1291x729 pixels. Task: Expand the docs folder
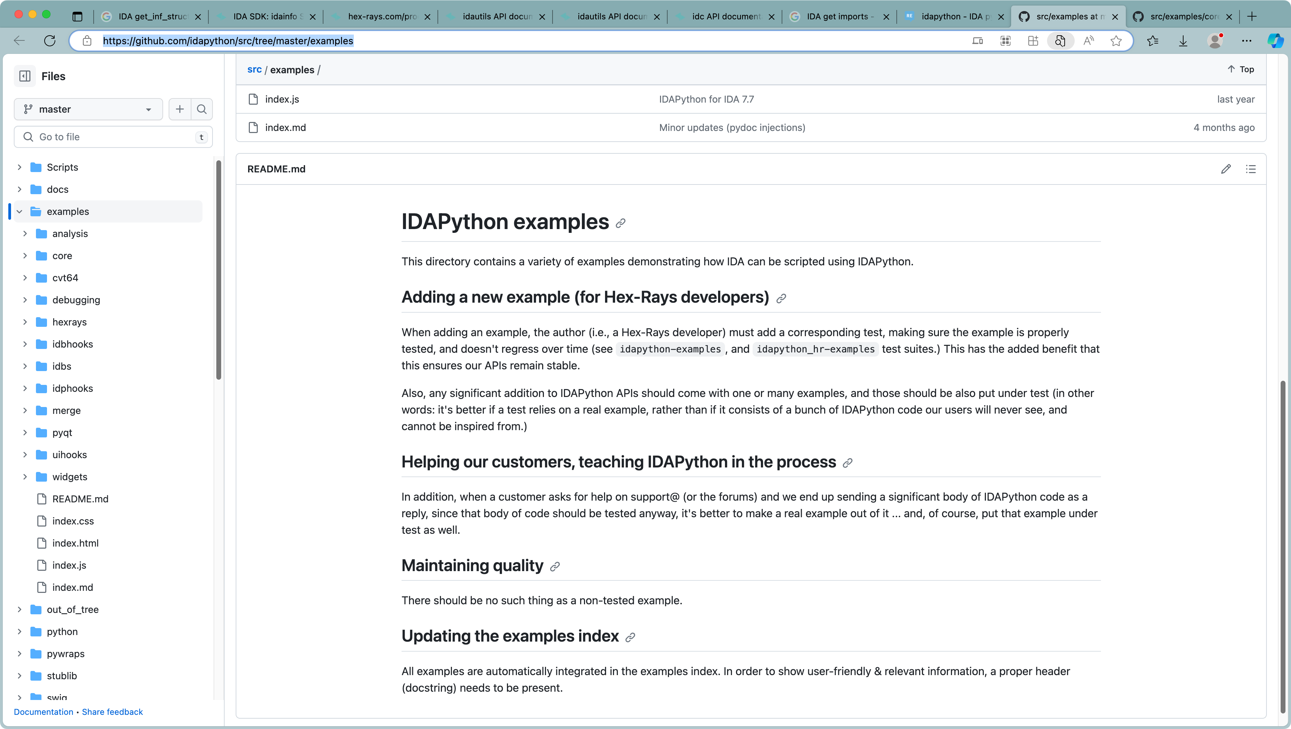20,189
